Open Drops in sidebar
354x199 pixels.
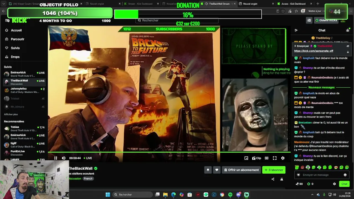15,57
